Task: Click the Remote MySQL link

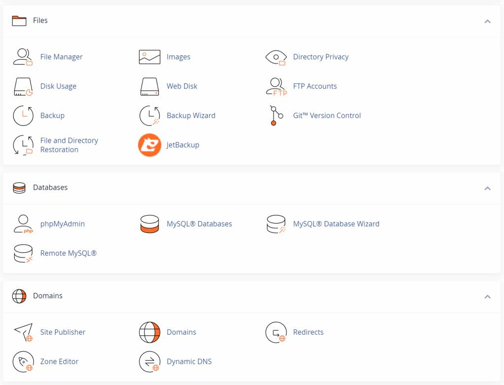Action: [68, 254]
